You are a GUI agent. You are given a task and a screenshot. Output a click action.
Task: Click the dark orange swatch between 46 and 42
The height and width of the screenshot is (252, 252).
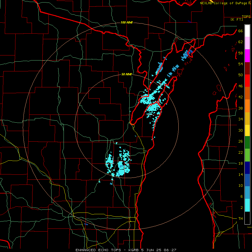coord(247,93)
